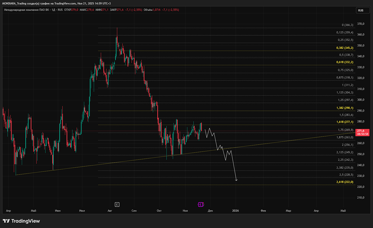Click 2026 on the time axis
Viewport: 373px width, 228px height.
[235, 211]
